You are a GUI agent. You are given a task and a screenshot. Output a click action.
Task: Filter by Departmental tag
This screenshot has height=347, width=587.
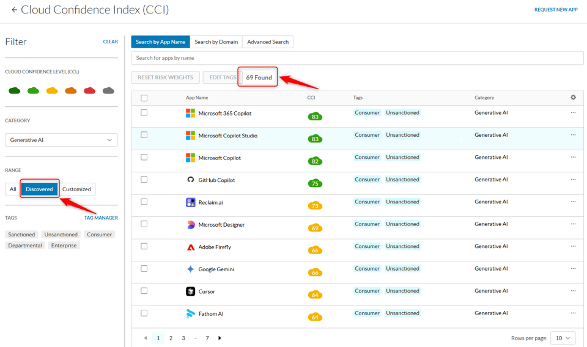pos(25,246)
